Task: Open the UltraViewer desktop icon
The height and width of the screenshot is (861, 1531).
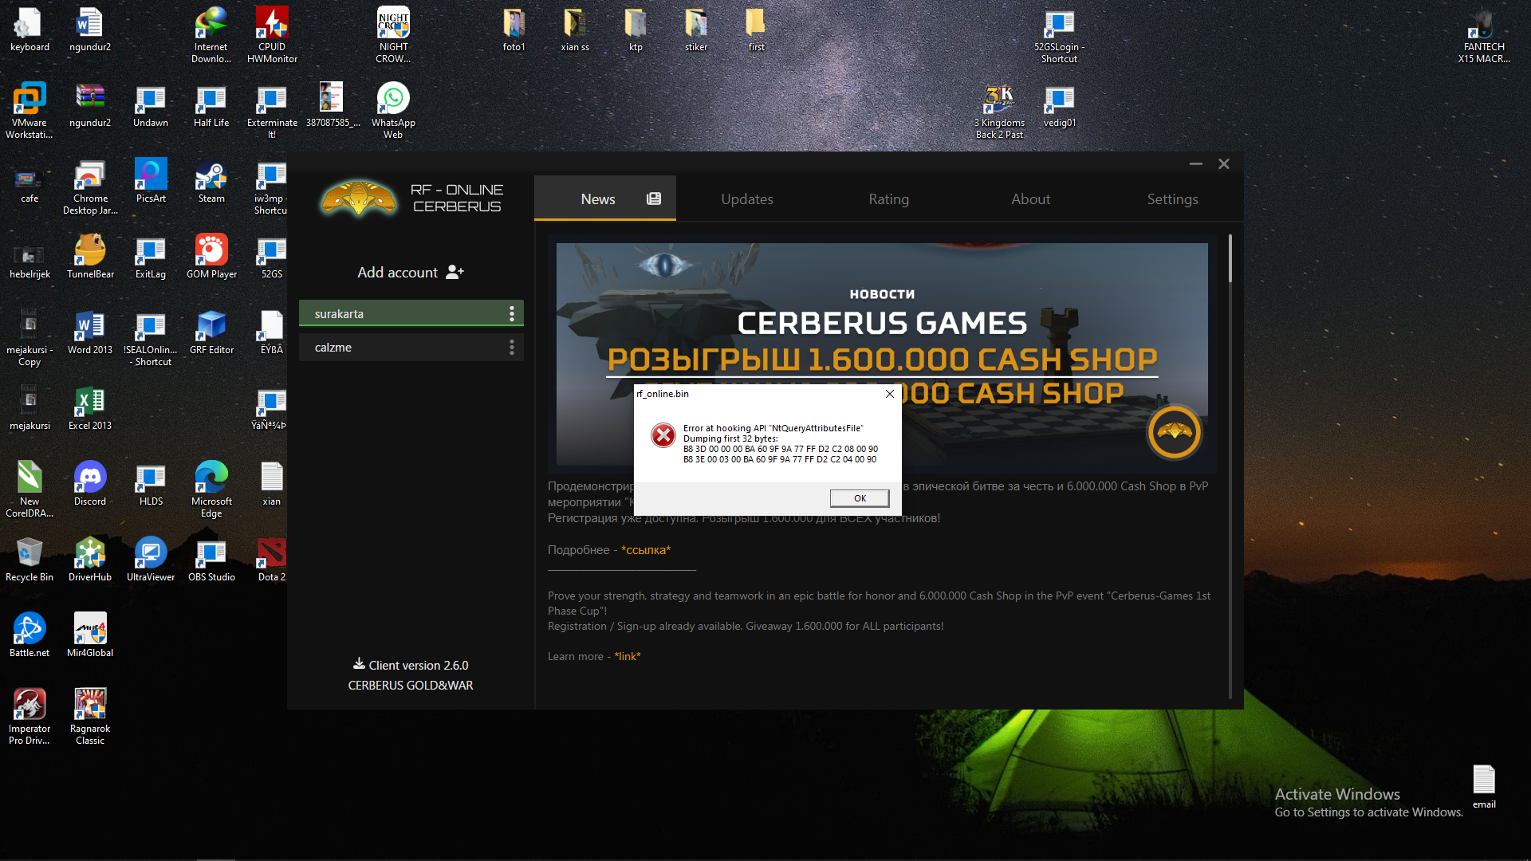Action: (151, 560)
